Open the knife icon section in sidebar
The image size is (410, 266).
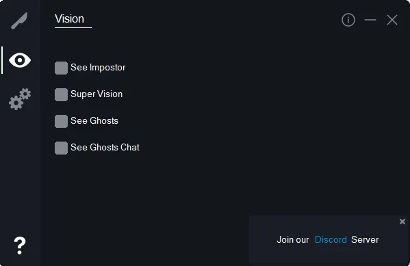click(x=19, y=21)
